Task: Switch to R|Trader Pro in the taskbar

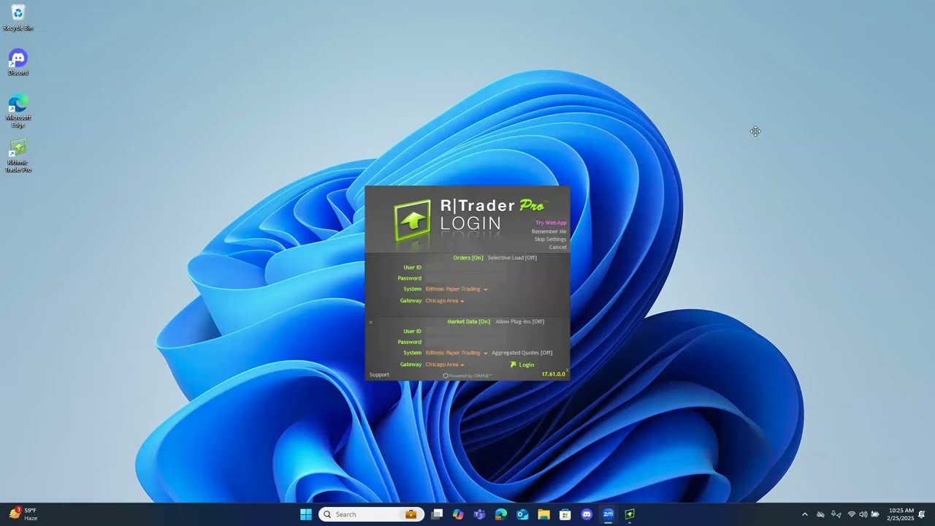Action: coord(629,514)
